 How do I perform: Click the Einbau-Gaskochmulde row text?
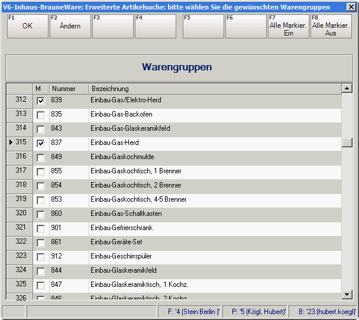pyautogui.click(x=118, y=157)
